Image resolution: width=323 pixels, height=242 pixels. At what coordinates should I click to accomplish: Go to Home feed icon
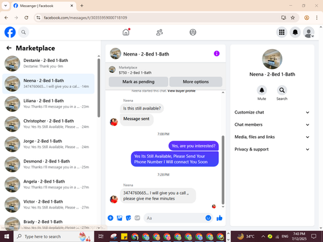pyautogui.click(x=126, y=32)
